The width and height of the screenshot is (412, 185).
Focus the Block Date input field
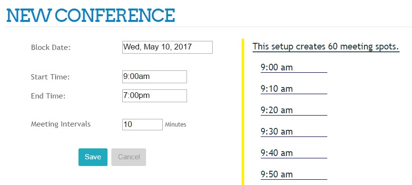pyautogui.click(x=167, y=47)
